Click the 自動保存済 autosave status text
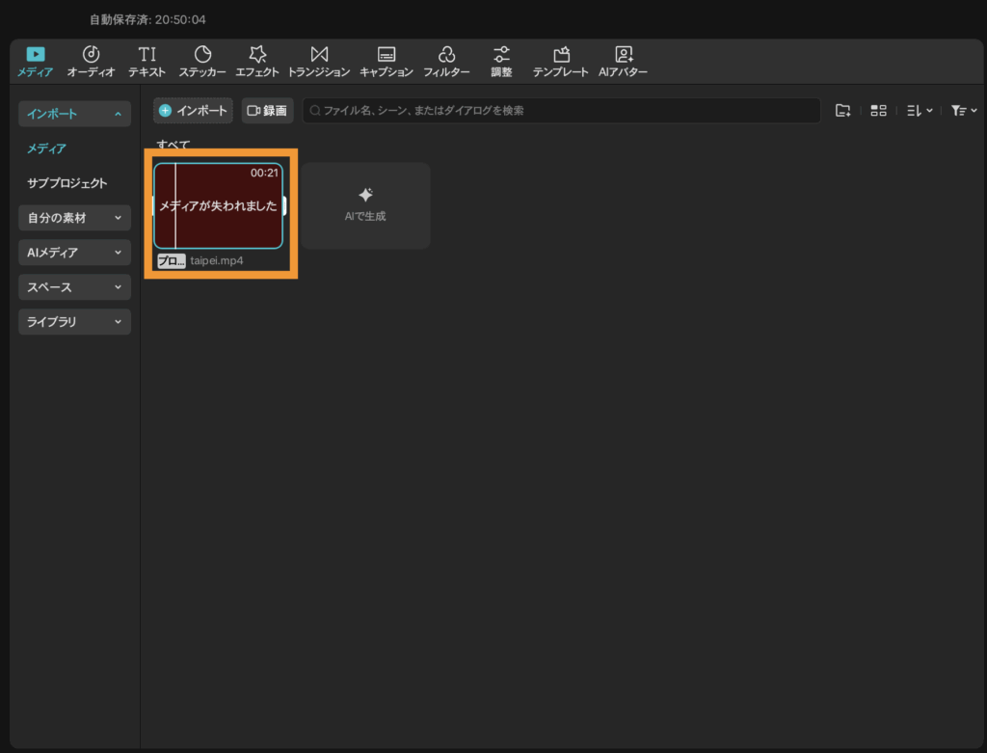This screenshot has height=753, width=987. pos(147,19)
